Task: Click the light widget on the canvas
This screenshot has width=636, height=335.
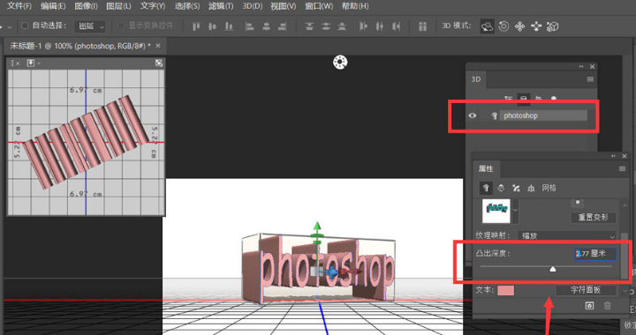Action: coord(340,62)
